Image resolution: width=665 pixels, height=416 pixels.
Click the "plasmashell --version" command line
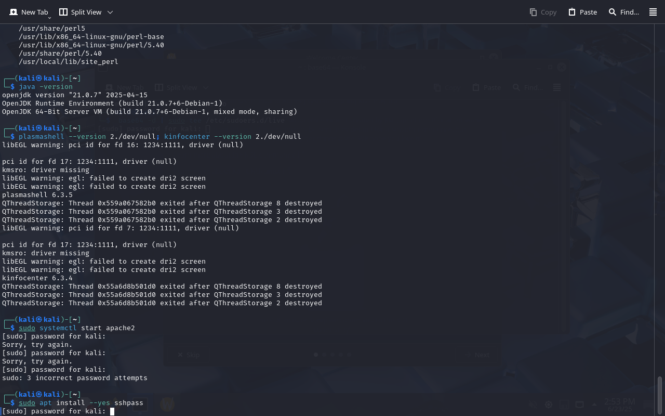tap(160, 137)
